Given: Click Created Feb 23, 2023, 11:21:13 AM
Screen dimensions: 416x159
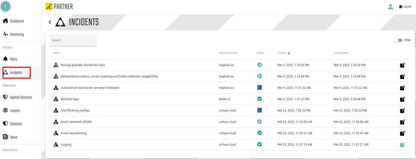Looking at the screenshot, I should coord(295,145).
